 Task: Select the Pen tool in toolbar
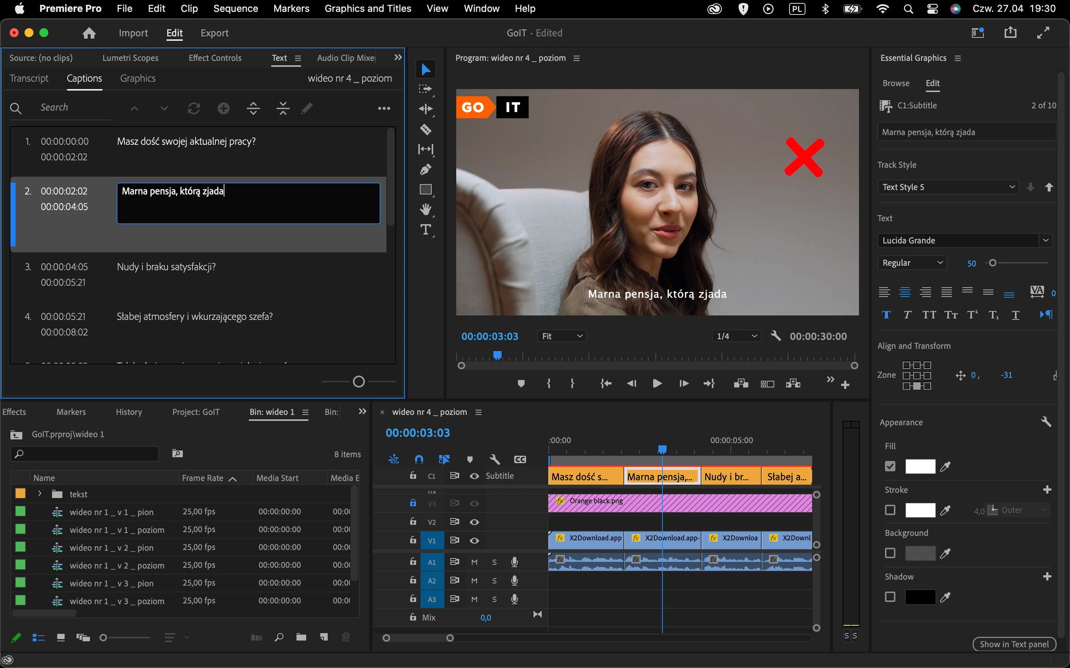[x=425, y=169]
